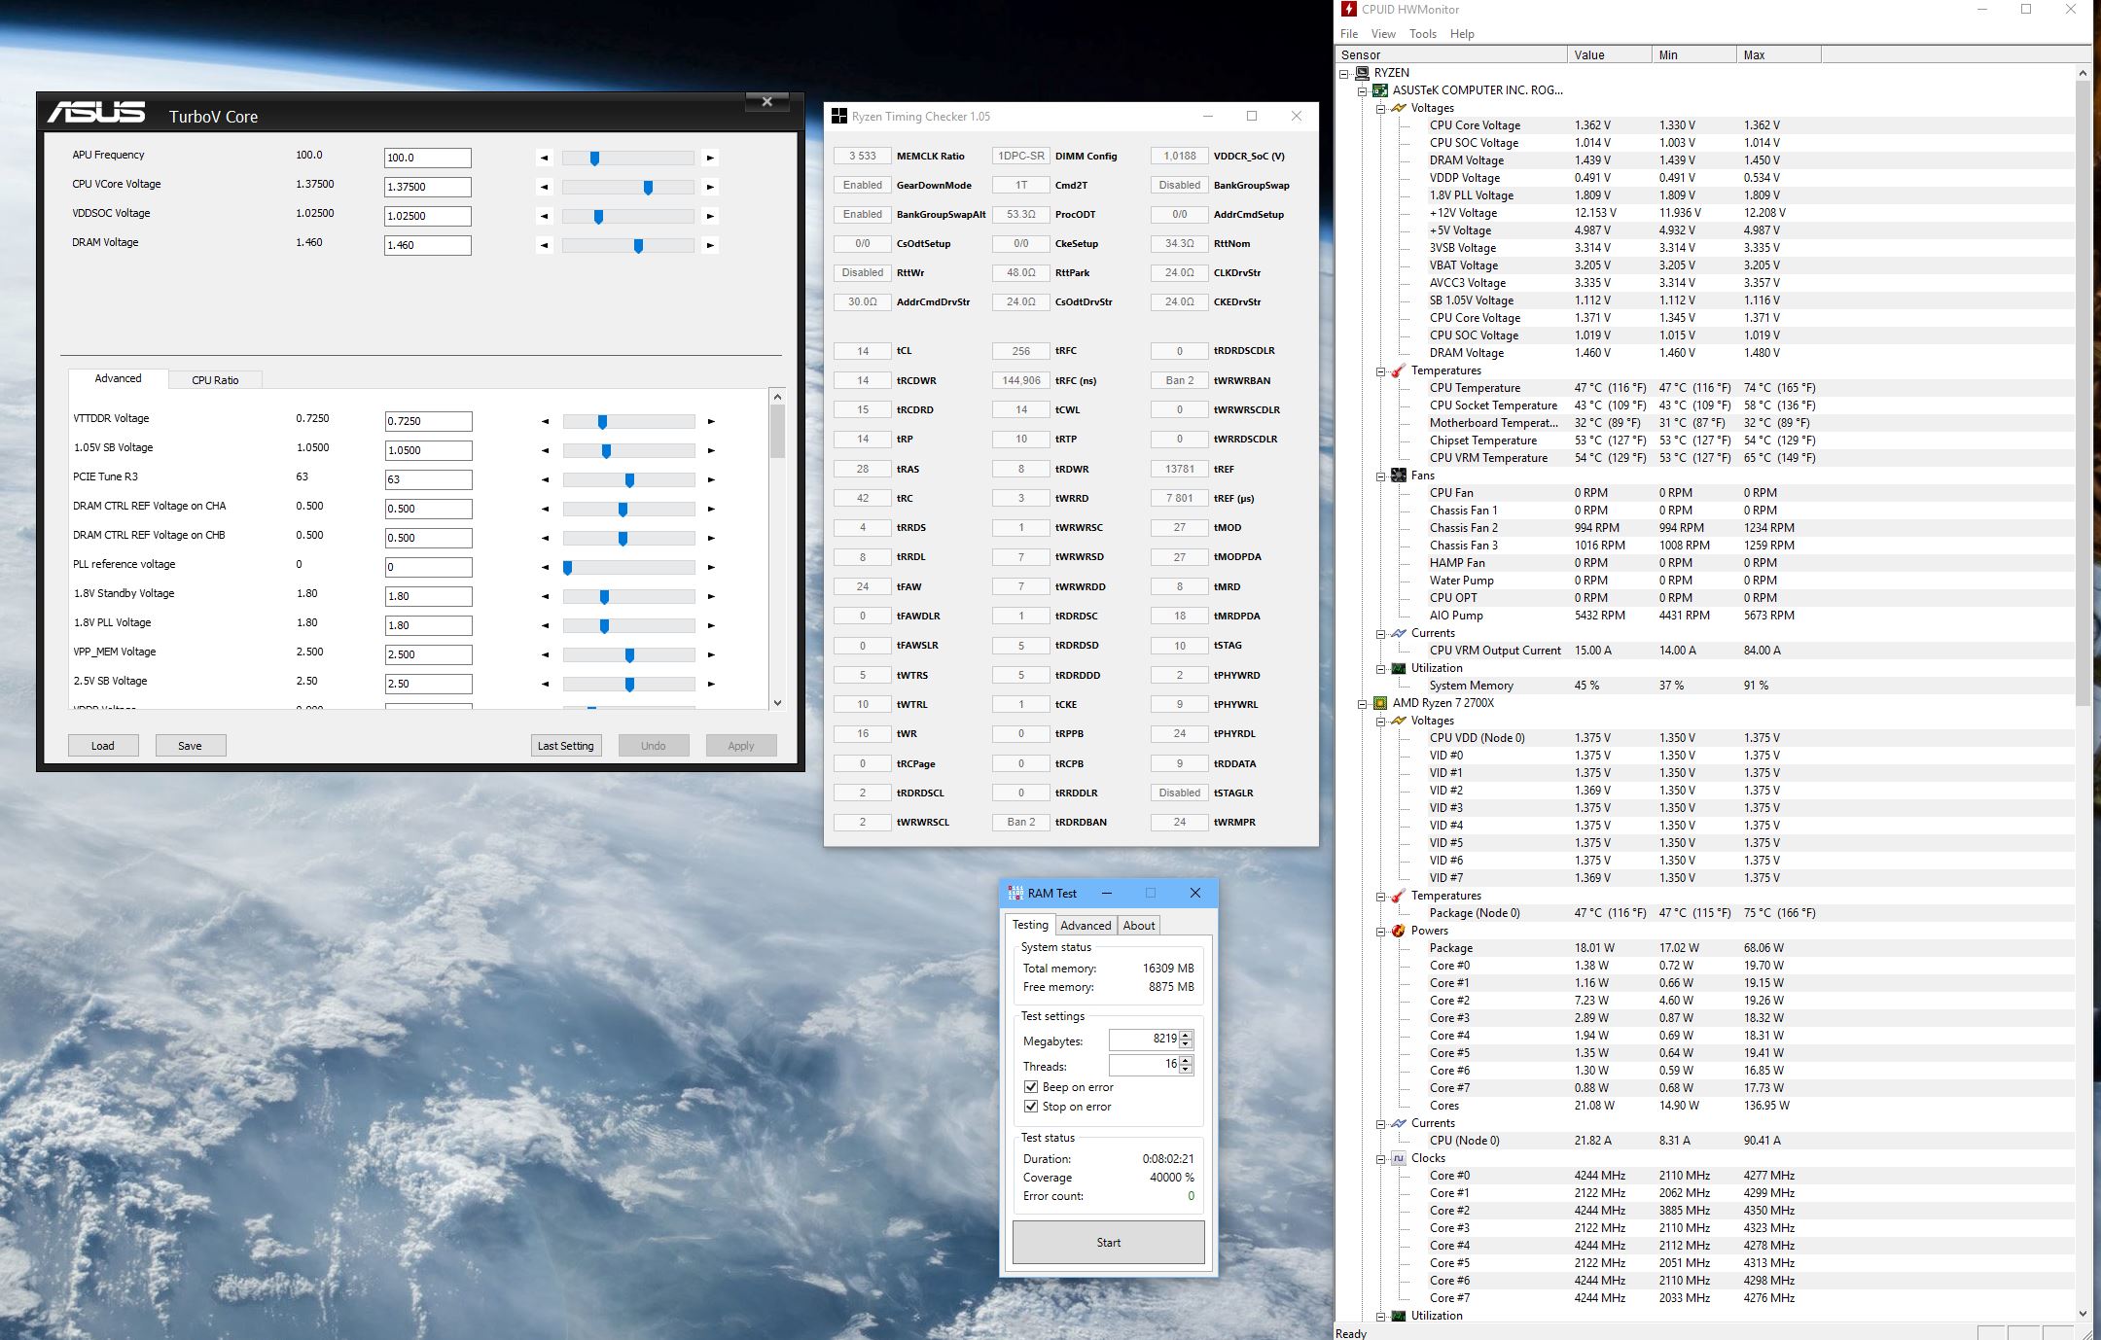Viewport: 2101px width, 1340px height.
Task: Click the HWMonitor CPUID app icon
Action: [x=1349, y=9]
